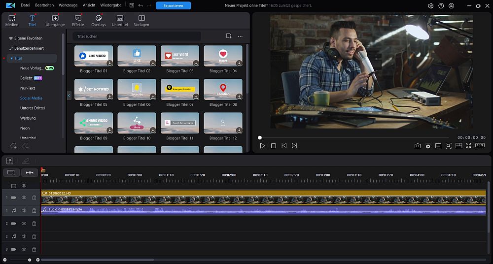Switch to the Effekte tab
Viewport: 493px width, 264px height.
tap(78, 21)
